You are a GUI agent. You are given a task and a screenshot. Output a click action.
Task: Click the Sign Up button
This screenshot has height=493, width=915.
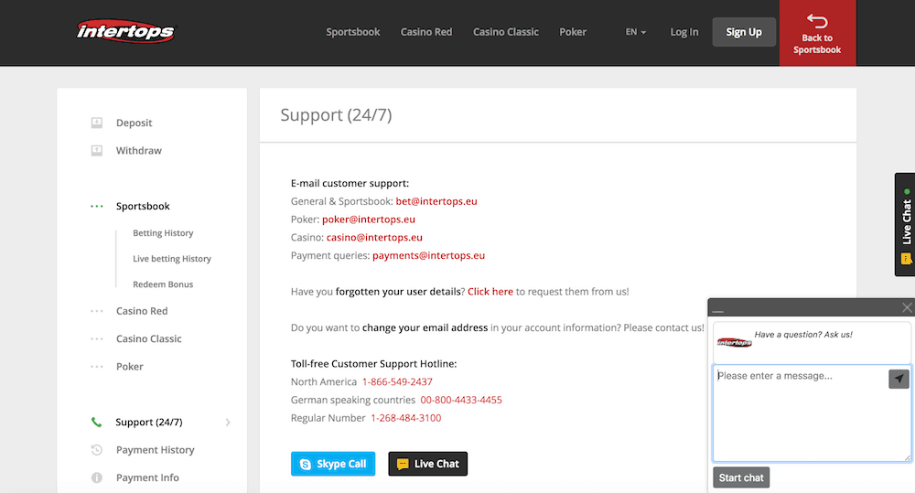(744, 32)
